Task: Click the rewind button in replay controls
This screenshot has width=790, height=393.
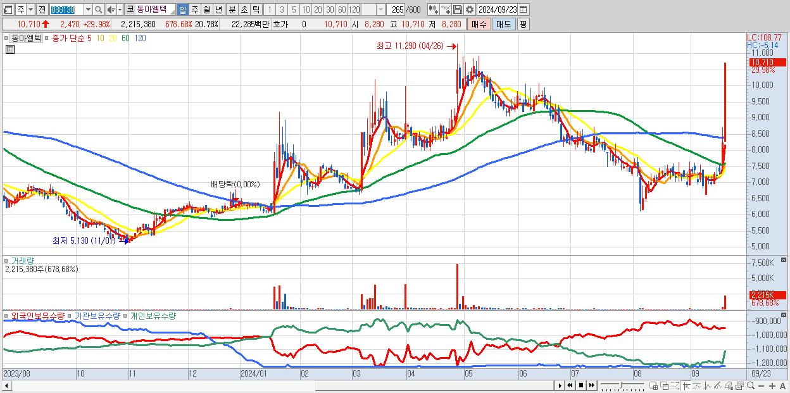Action: point(570,385)
